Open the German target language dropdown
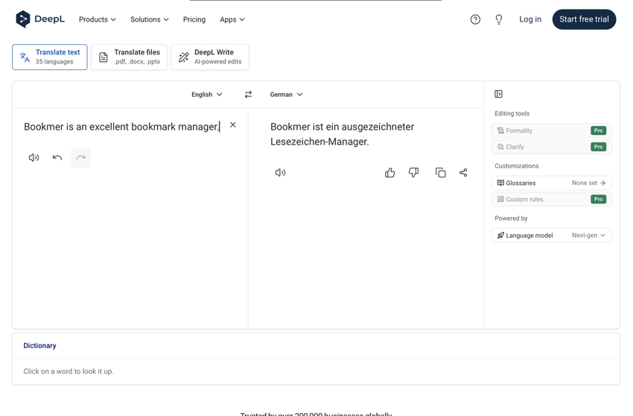Image resolution: width=633 pixels, height=416 pixels. tap(286, 95)
